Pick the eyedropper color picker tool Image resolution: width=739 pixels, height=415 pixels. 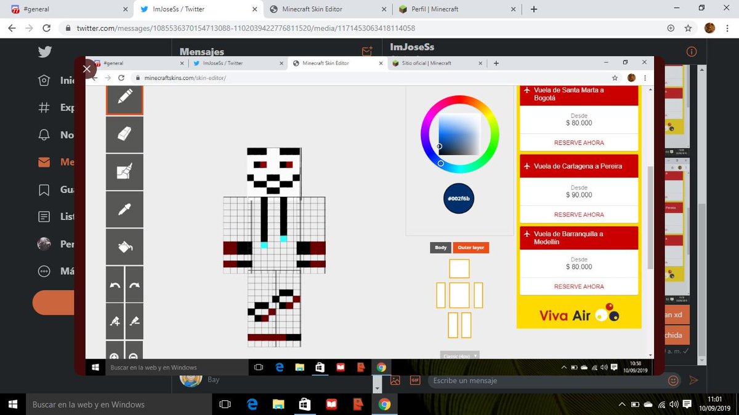click(124, 209)
